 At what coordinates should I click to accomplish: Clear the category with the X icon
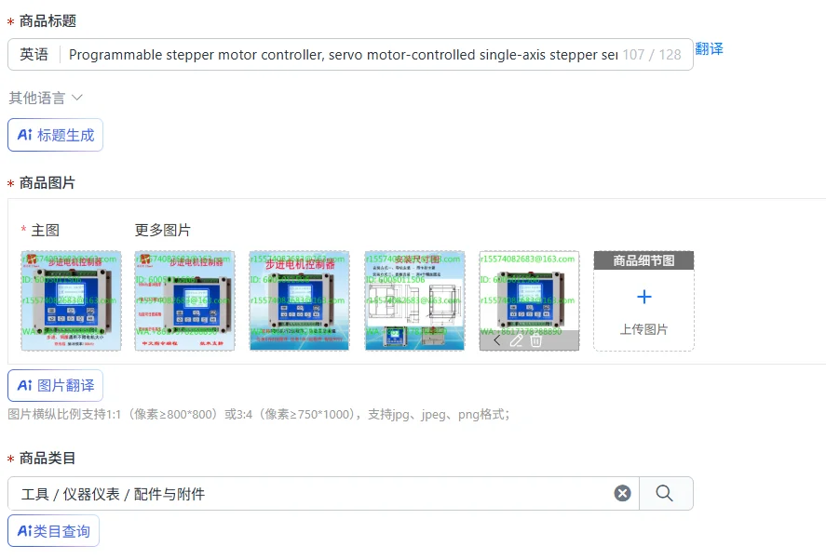point(622,493)
